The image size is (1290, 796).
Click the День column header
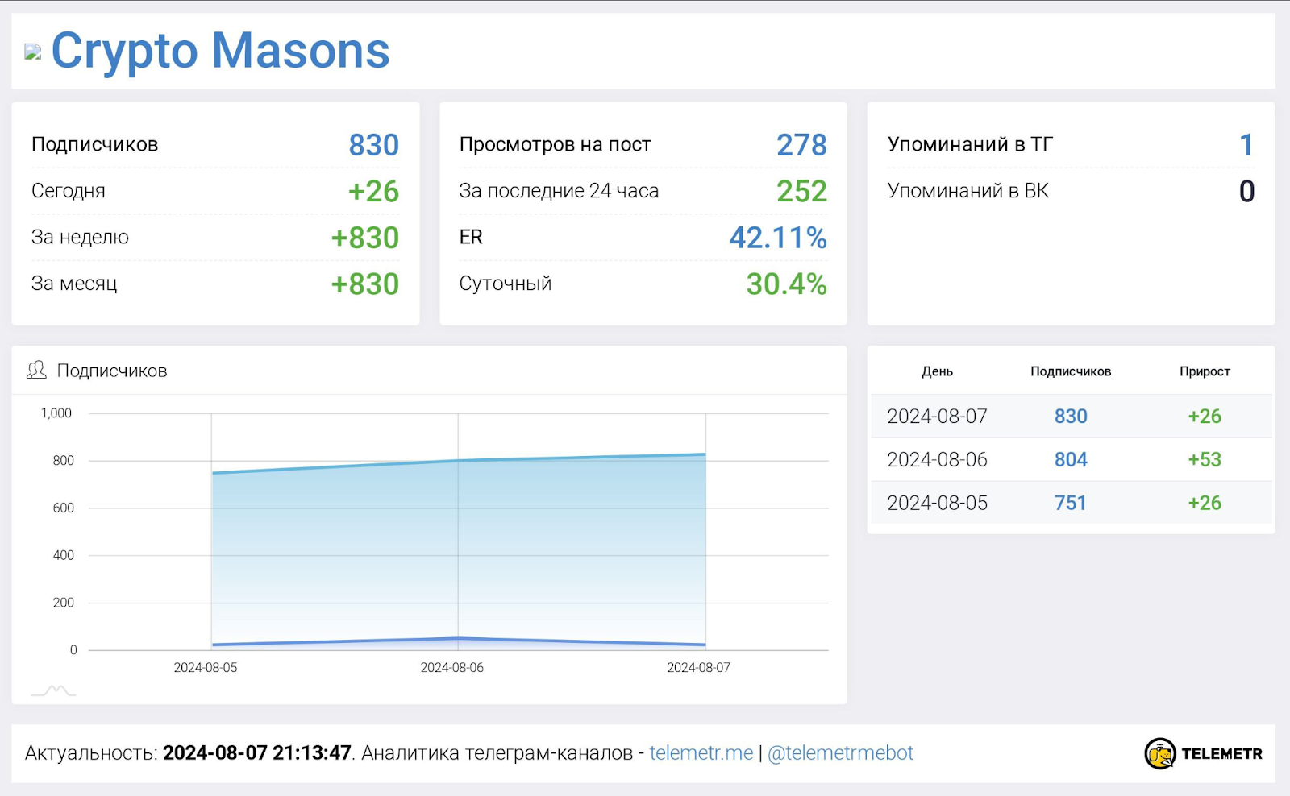pos(937,371)
